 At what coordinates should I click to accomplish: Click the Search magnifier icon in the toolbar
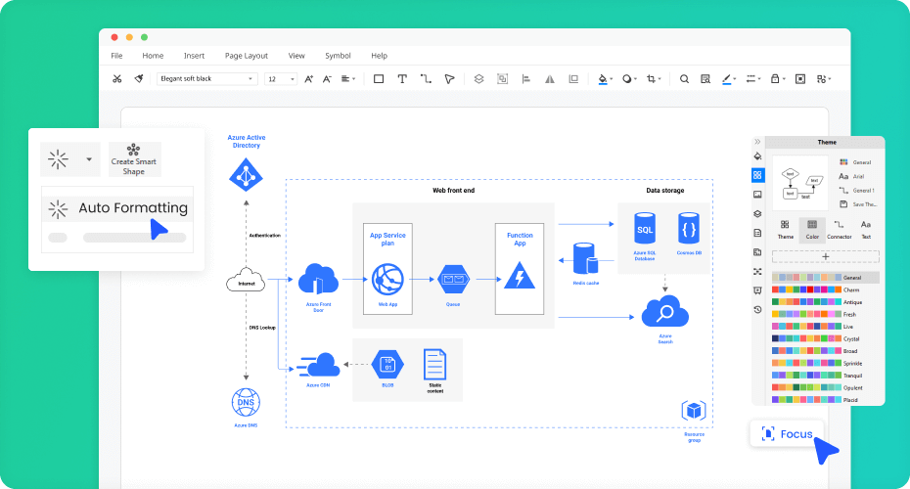pos(684,79)
